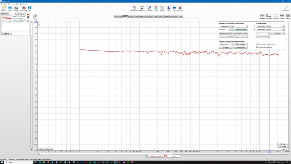Open the RTA analyzer window
The height and width of the screenshot is (164, 291).
pyautogui.click(x=169, y=8)
